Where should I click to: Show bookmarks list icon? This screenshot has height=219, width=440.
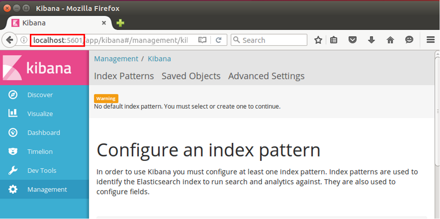(333, 40)
